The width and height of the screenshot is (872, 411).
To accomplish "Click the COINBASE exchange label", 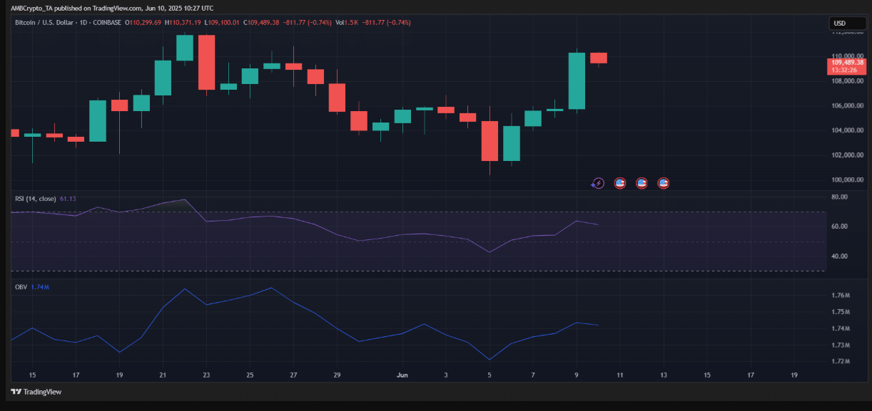I will (x=108, y=23).
